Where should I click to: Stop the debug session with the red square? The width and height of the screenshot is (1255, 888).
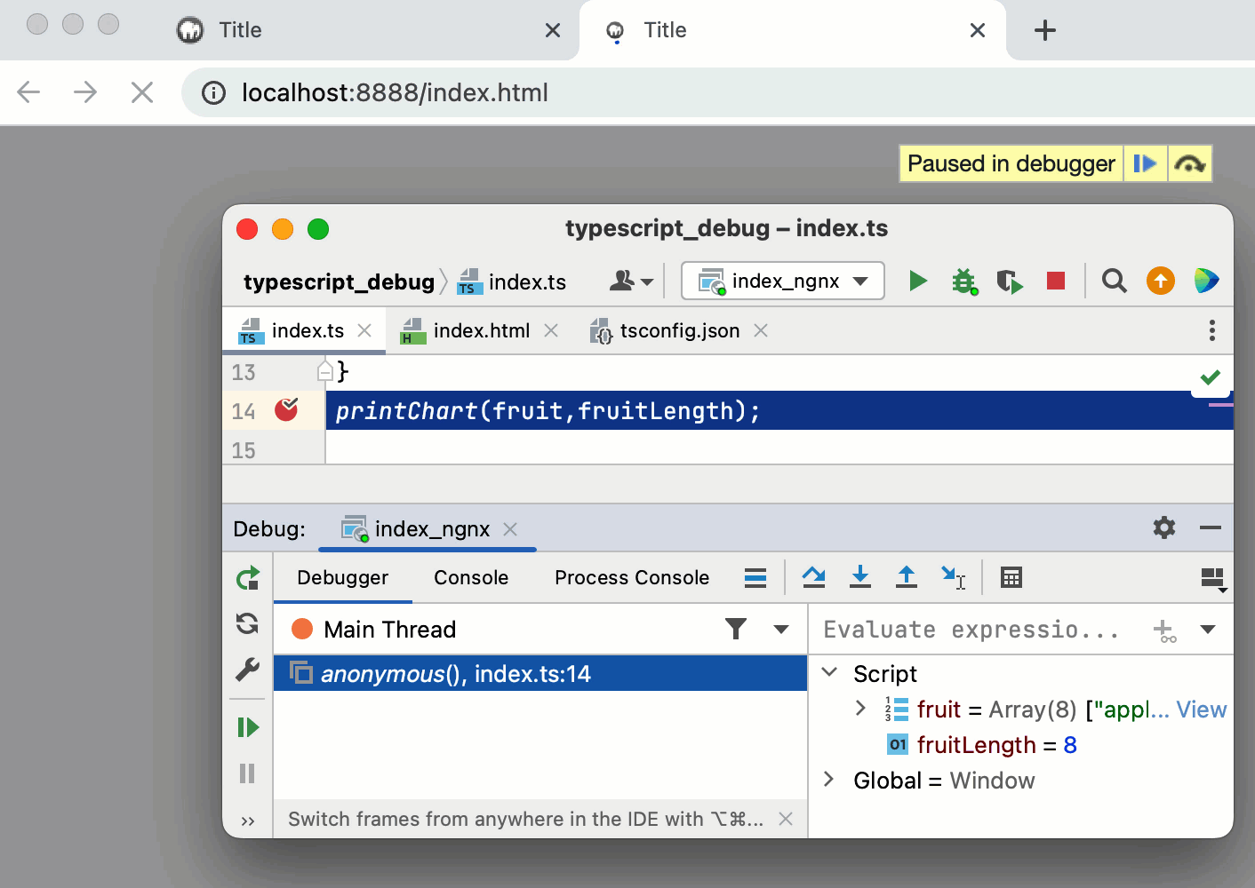1055,281
